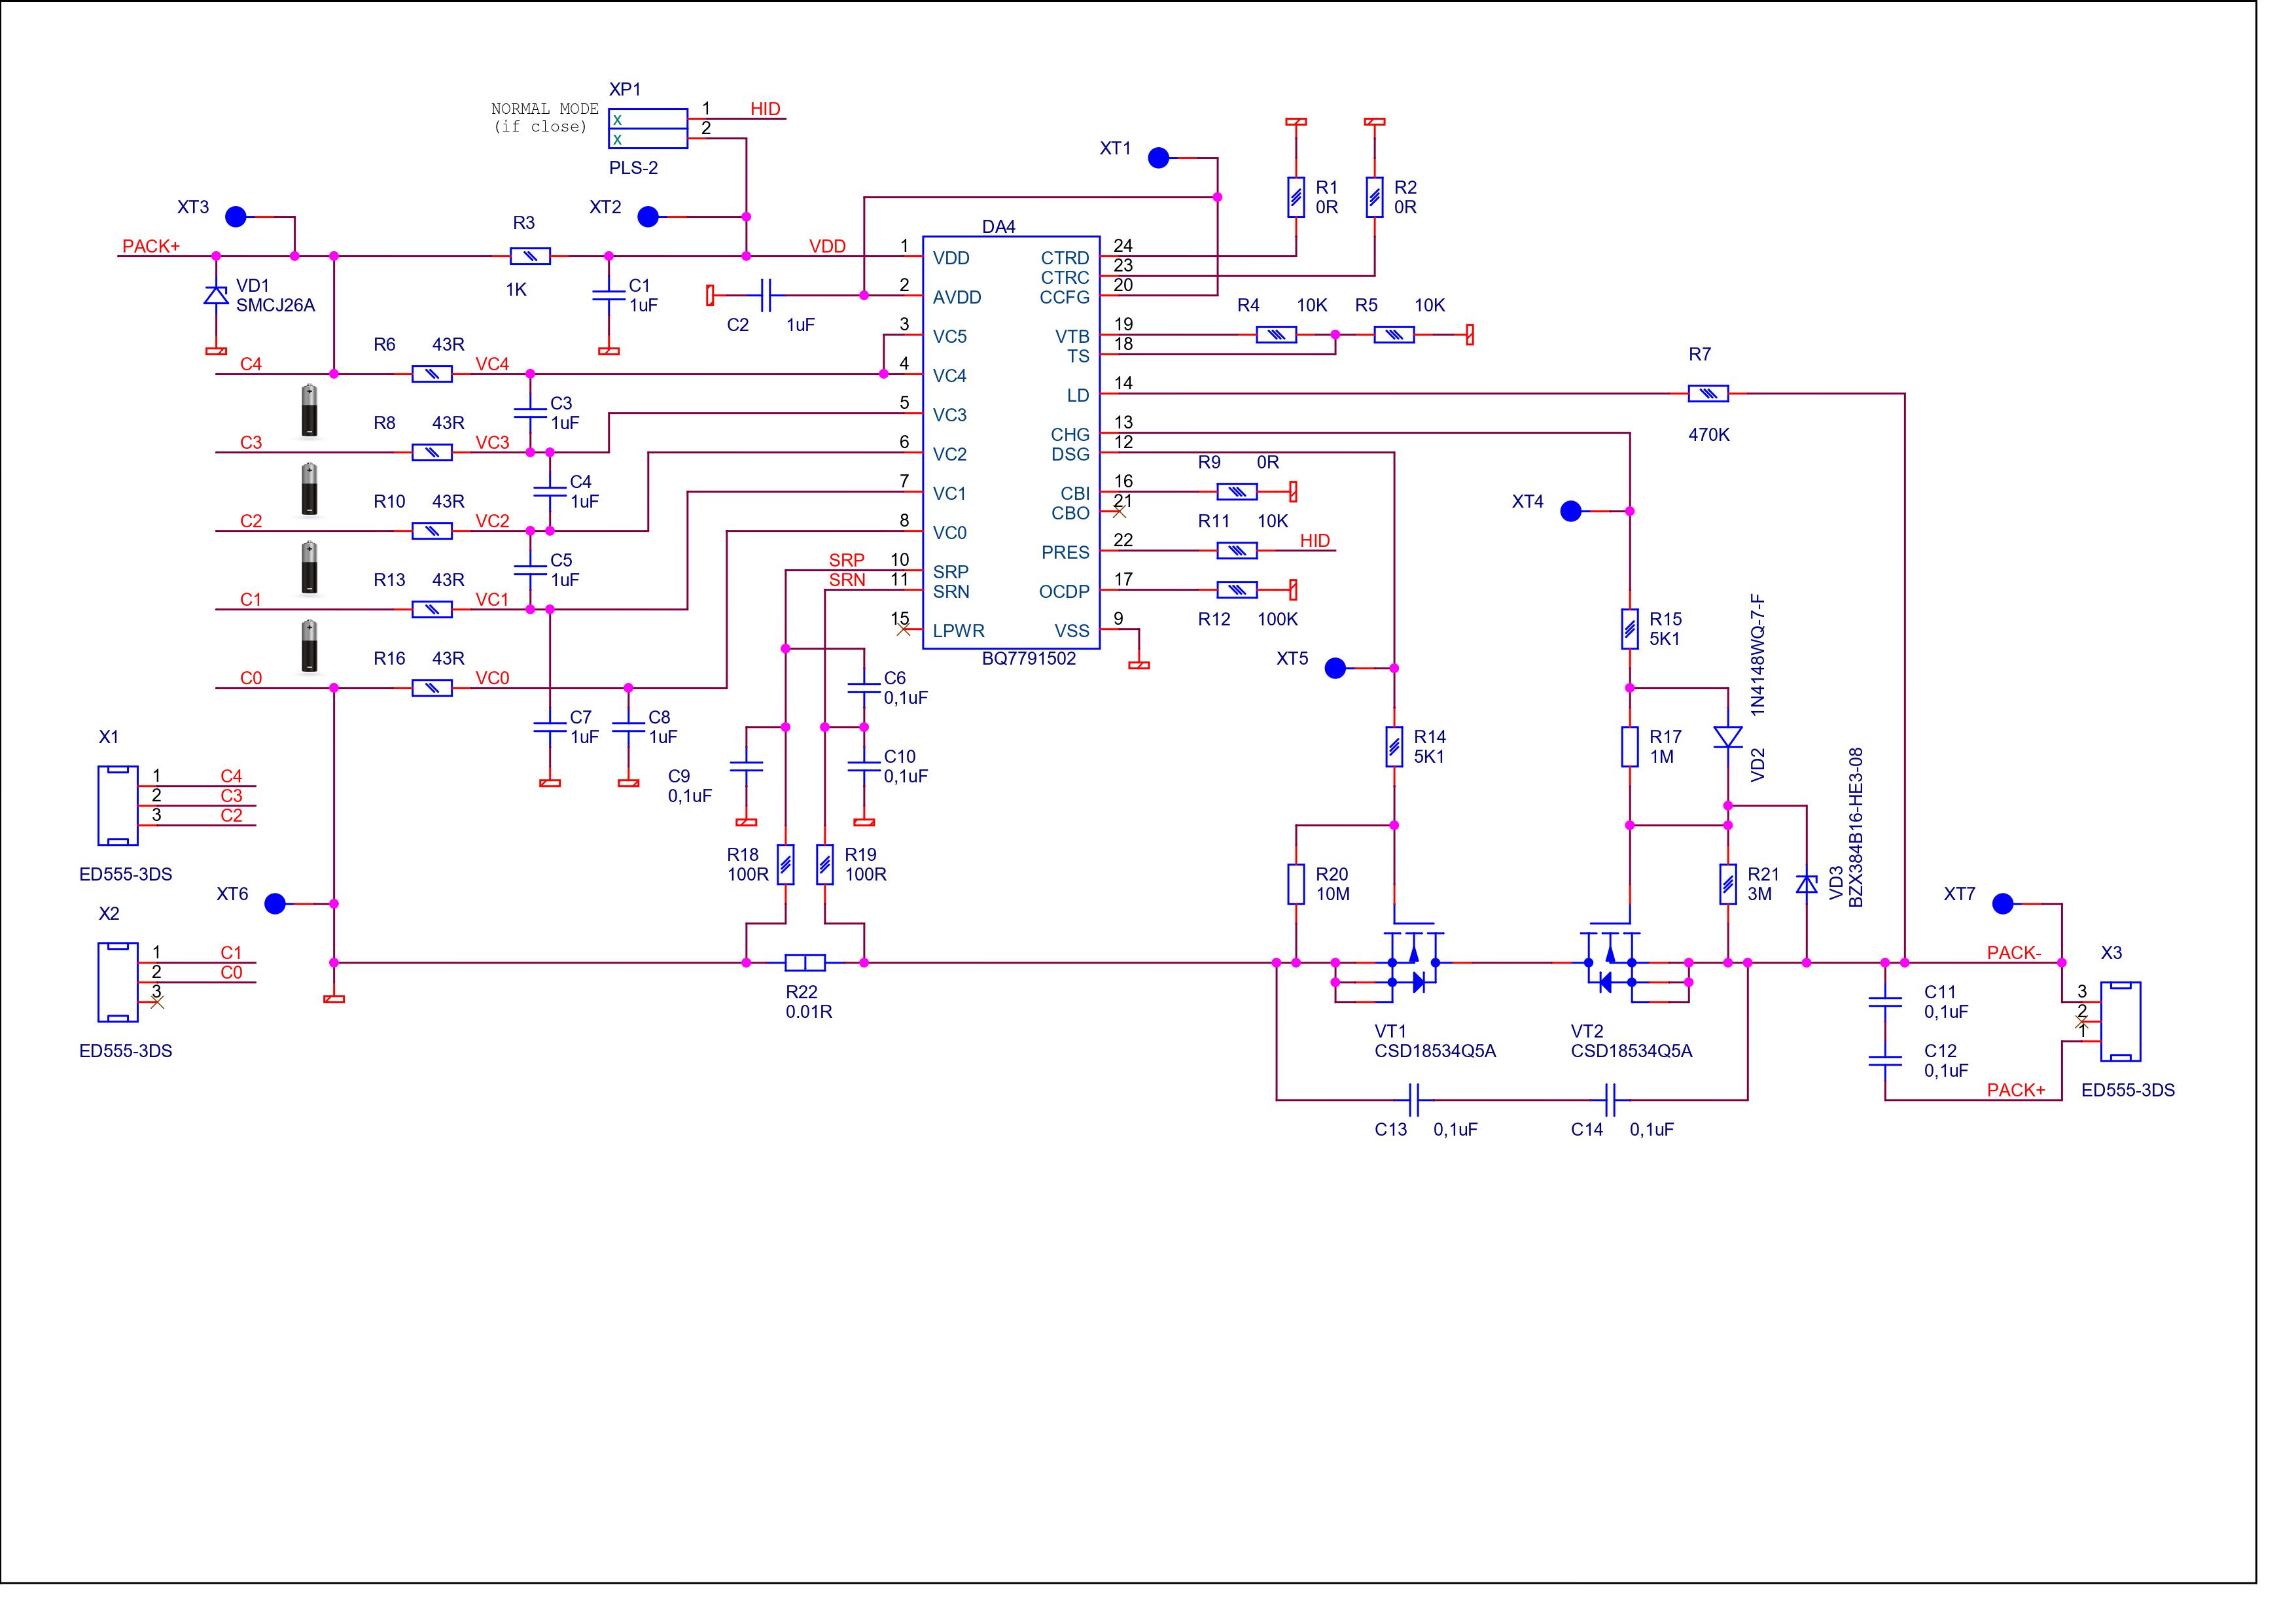Click the PACK+ net label at left
This screenshot has height=1623, width=2296.
click(x=150, y=246)
